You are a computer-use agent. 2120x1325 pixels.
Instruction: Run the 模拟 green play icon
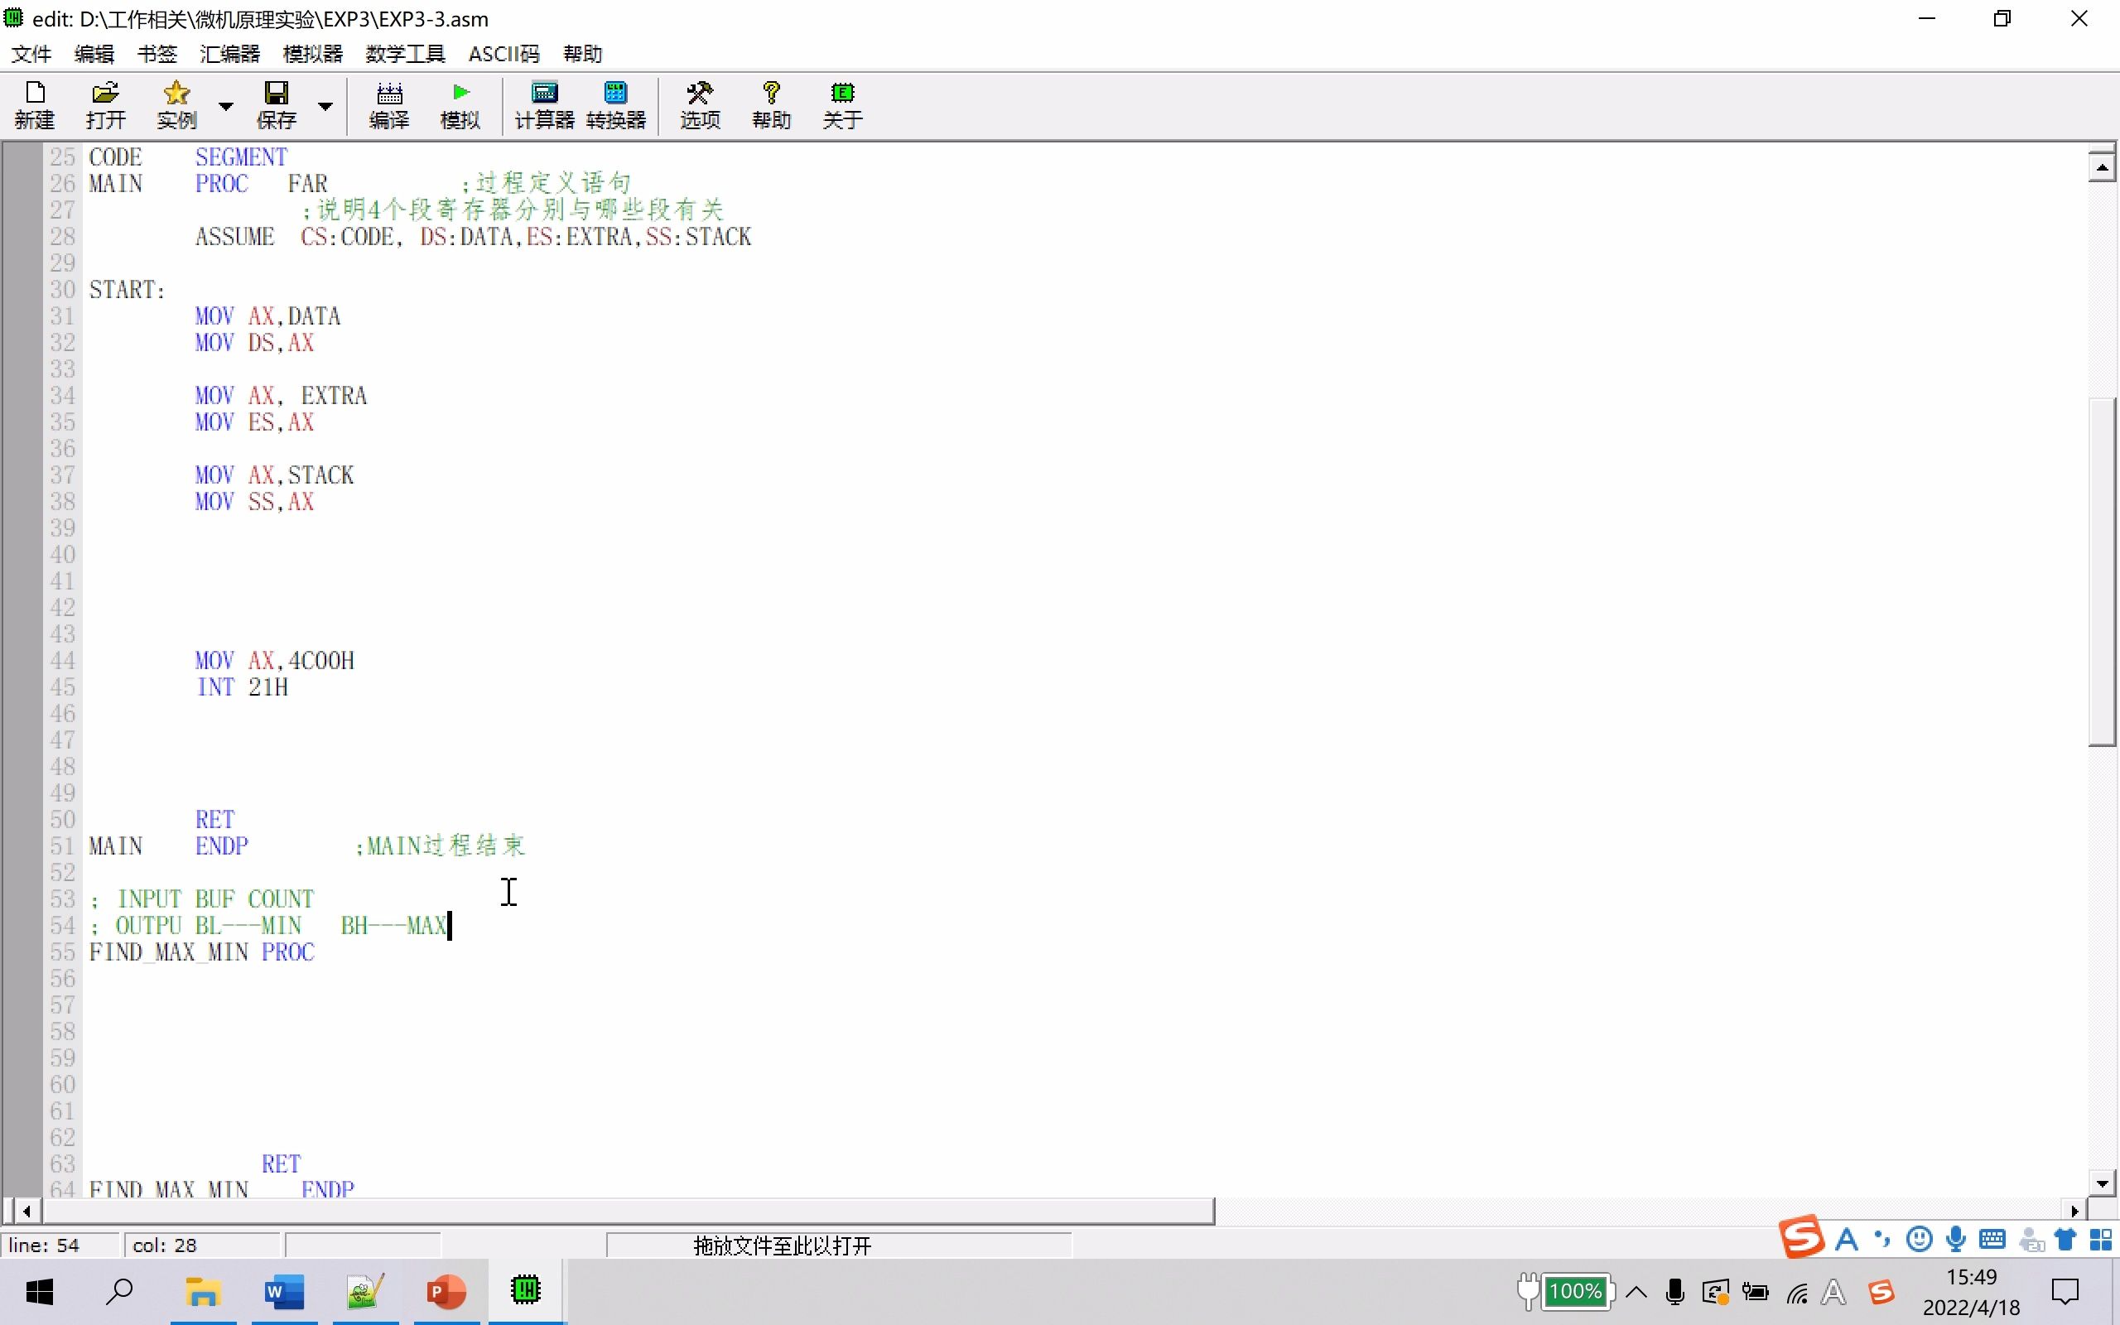pyautogui.click(x=460, y=105)
